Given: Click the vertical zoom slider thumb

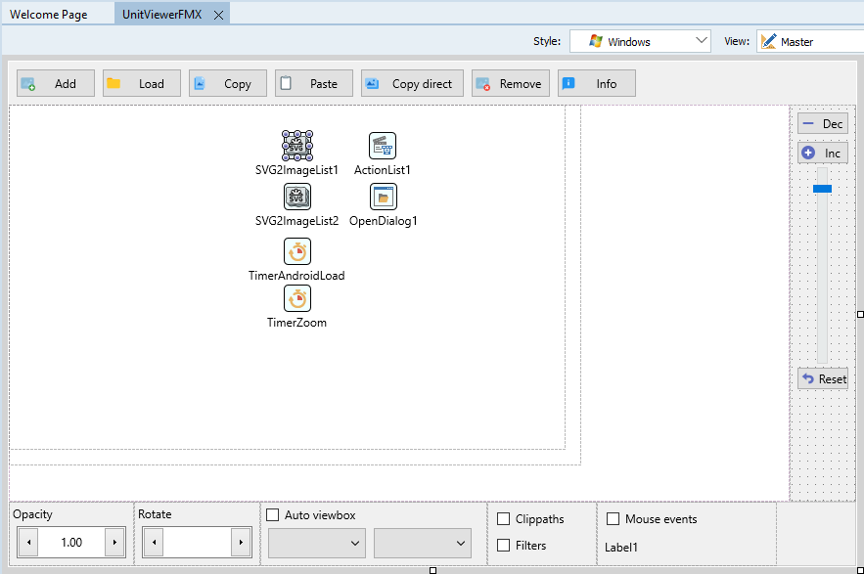Looking at the screenshot, I should (x=822, y=188).
